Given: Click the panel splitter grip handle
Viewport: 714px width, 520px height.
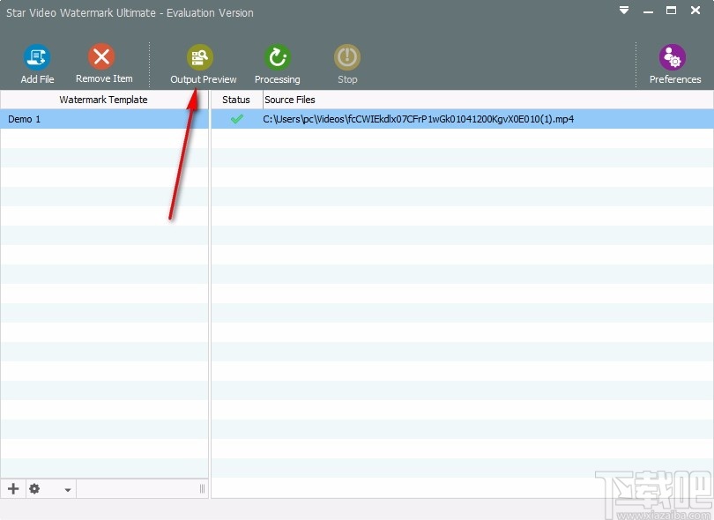Looking at the screenshot, I should pyautogui.click(x=202, y=488).
